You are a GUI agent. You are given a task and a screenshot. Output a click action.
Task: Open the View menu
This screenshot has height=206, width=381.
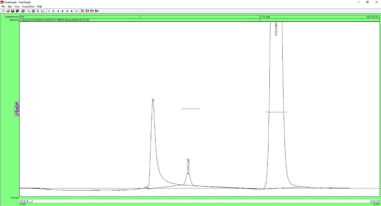(17, 6)
